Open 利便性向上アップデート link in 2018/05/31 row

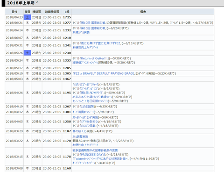coord(85,47)
